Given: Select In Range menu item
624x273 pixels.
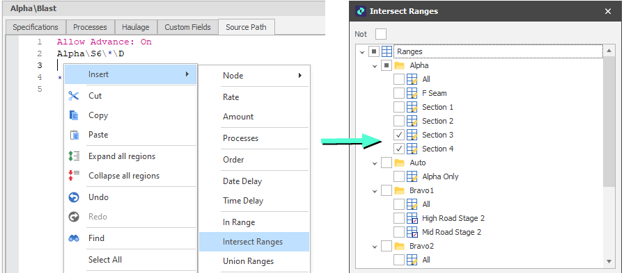Looking at the screenshot, I should click(254, 222).
